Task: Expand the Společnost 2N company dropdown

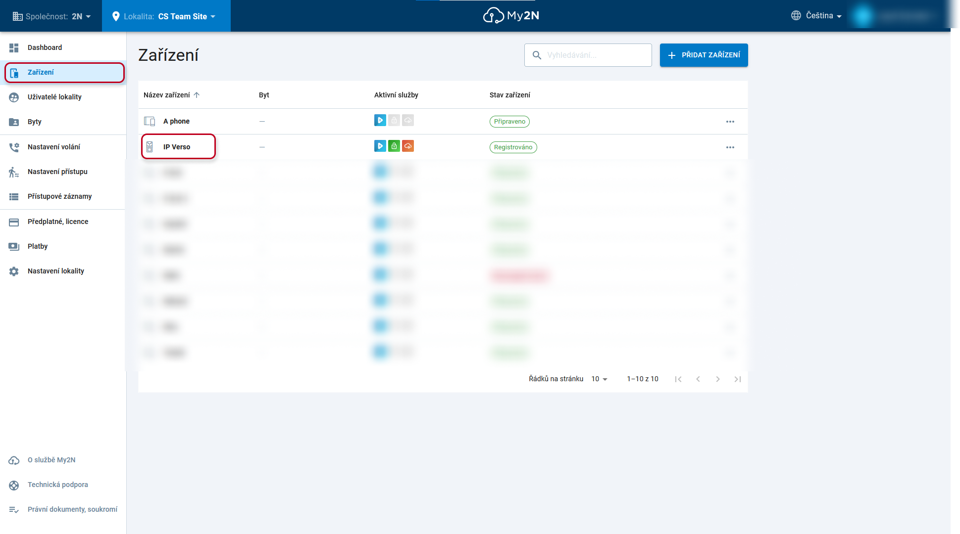Action: pos(51,16)
